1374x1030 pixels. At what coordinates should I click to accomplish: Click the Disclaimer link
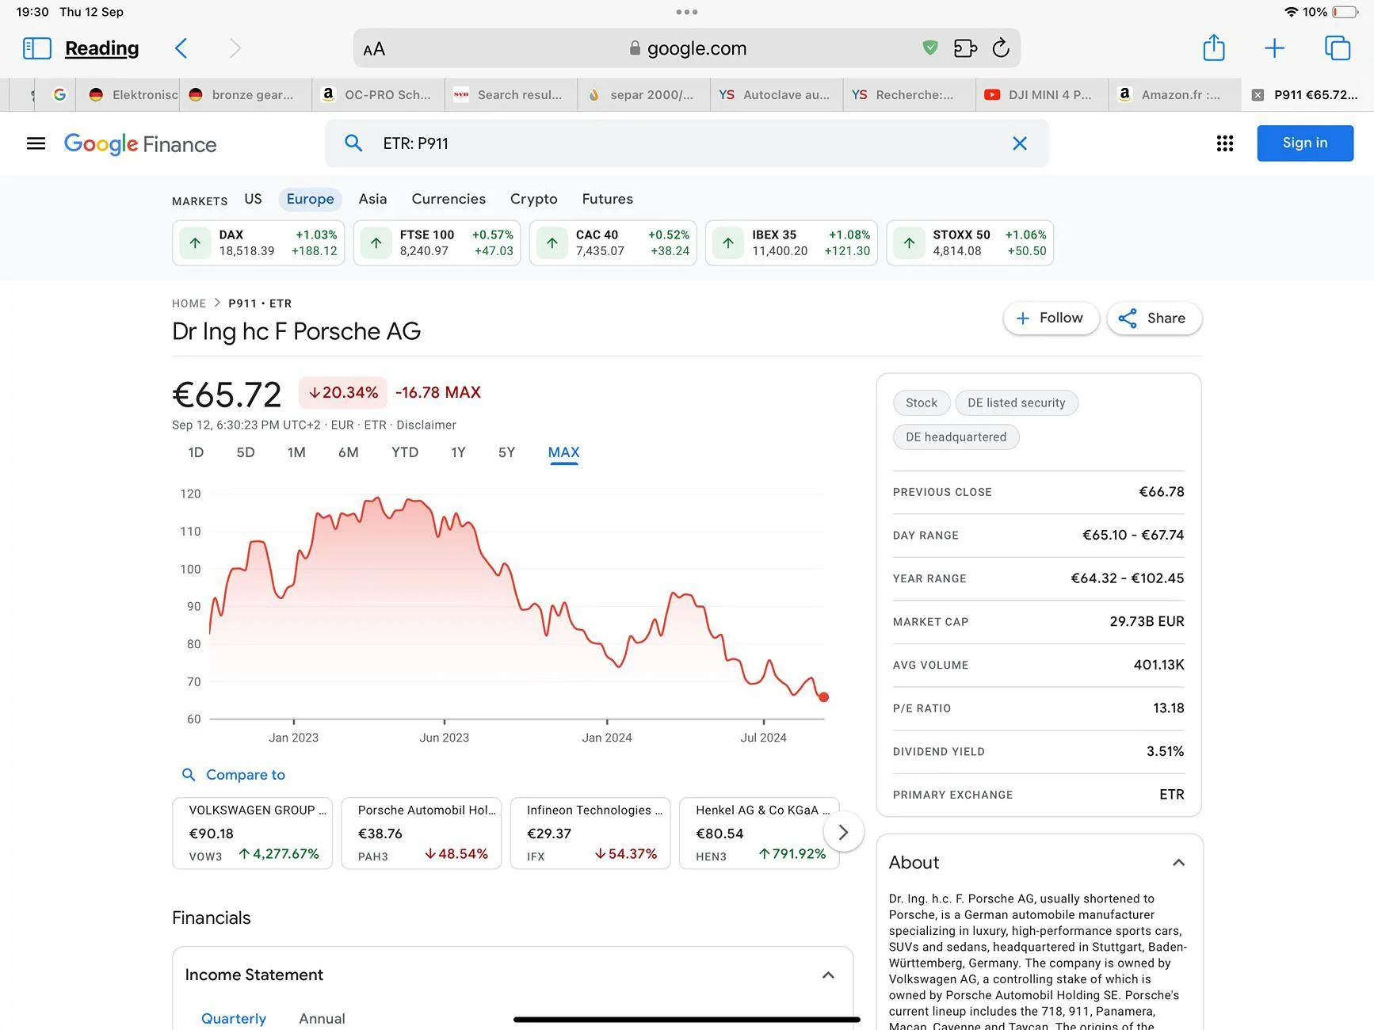pyautogui.click(x=426, y=425)
